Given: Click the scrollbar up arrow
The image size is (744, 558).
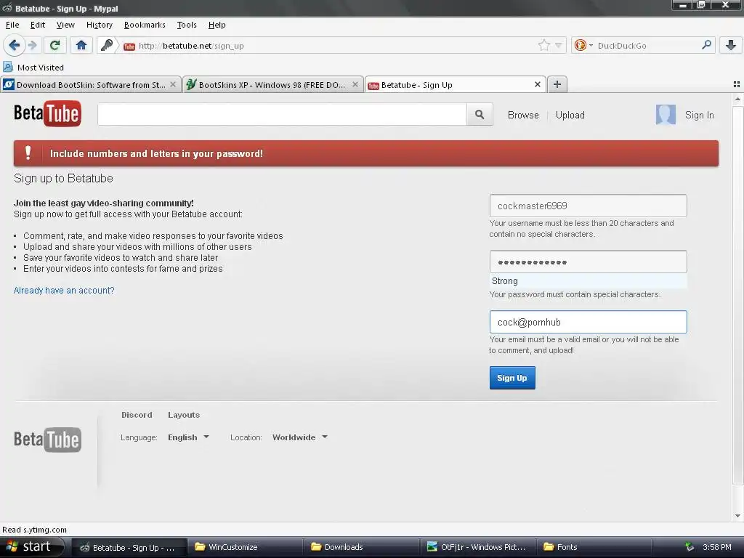Looking at the screenshot, I should 737,100.
